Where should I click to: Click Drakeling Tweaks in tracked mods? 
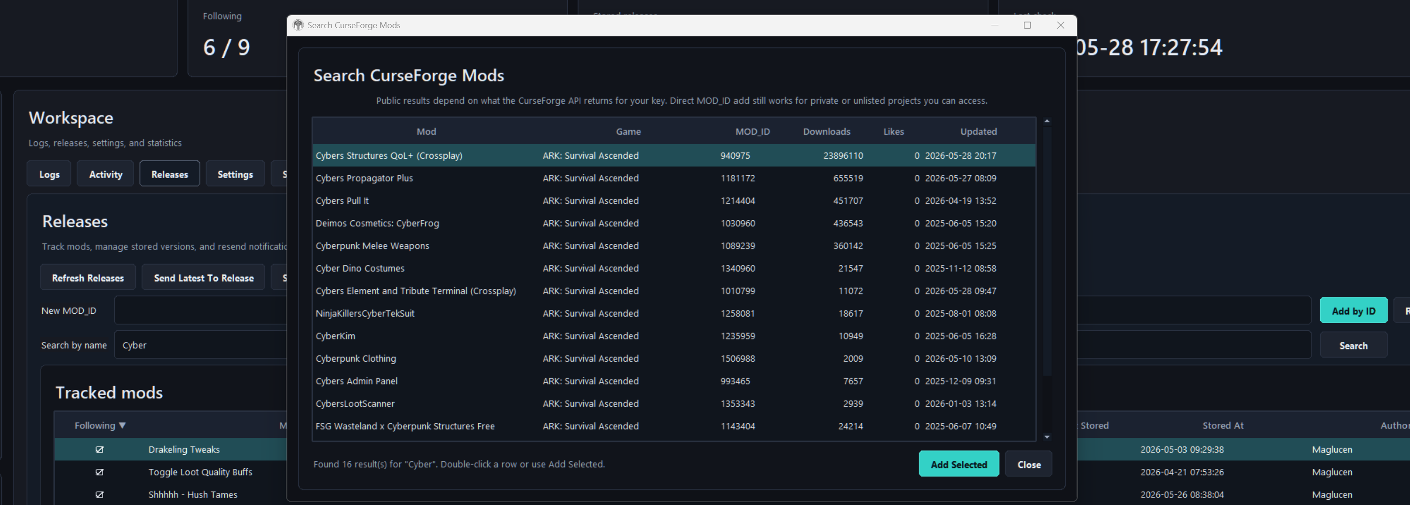click(184, 449)
